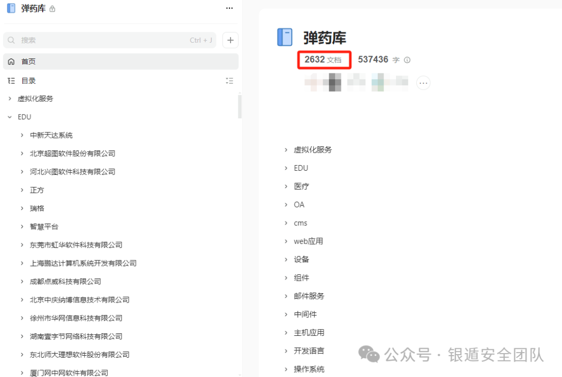Click in the 搜索 search field

[110, 40]
